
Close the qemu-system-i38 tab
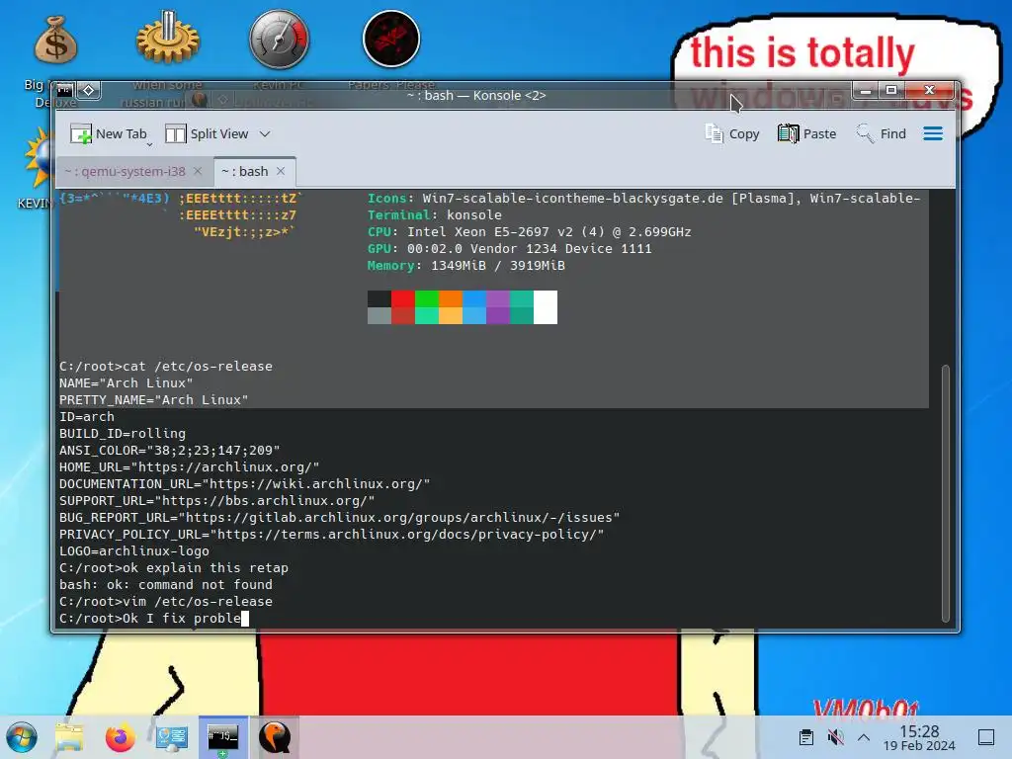click(x=198, y=171)
